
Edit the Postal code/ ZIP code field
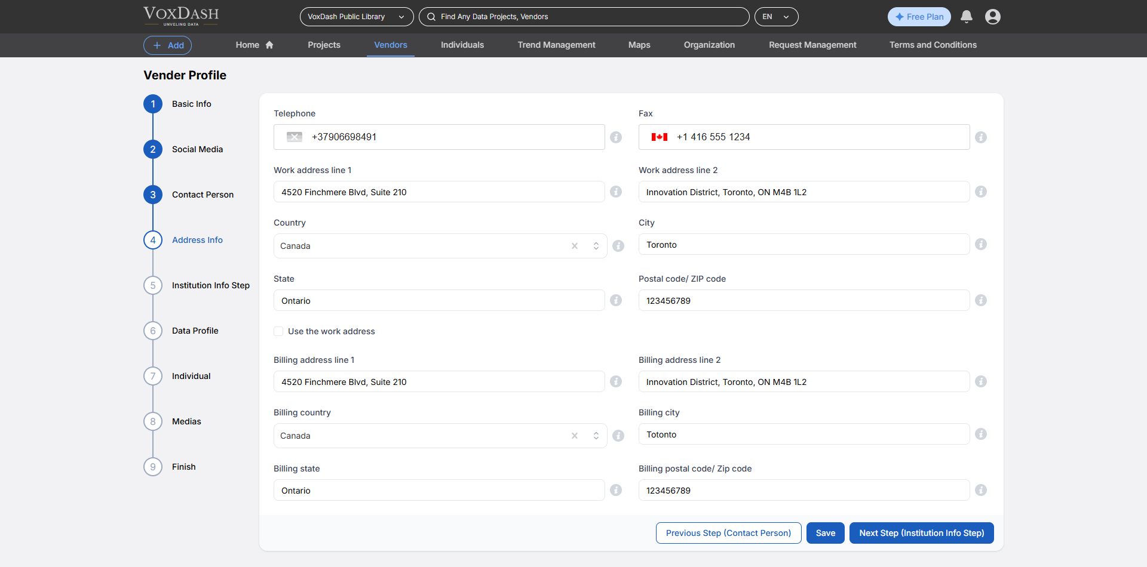(x=804, y=300)
